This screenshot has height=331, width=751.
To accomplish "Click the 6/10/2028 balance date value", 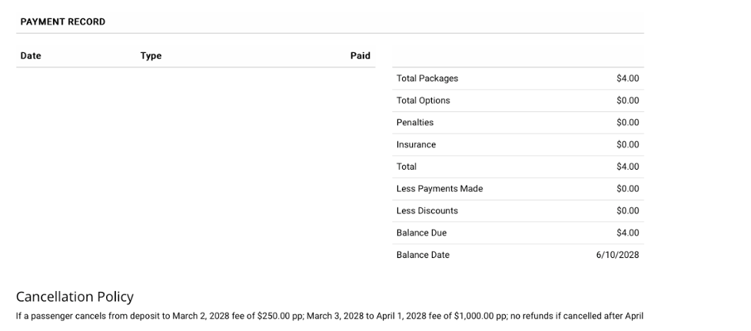I will coord(617,255).
